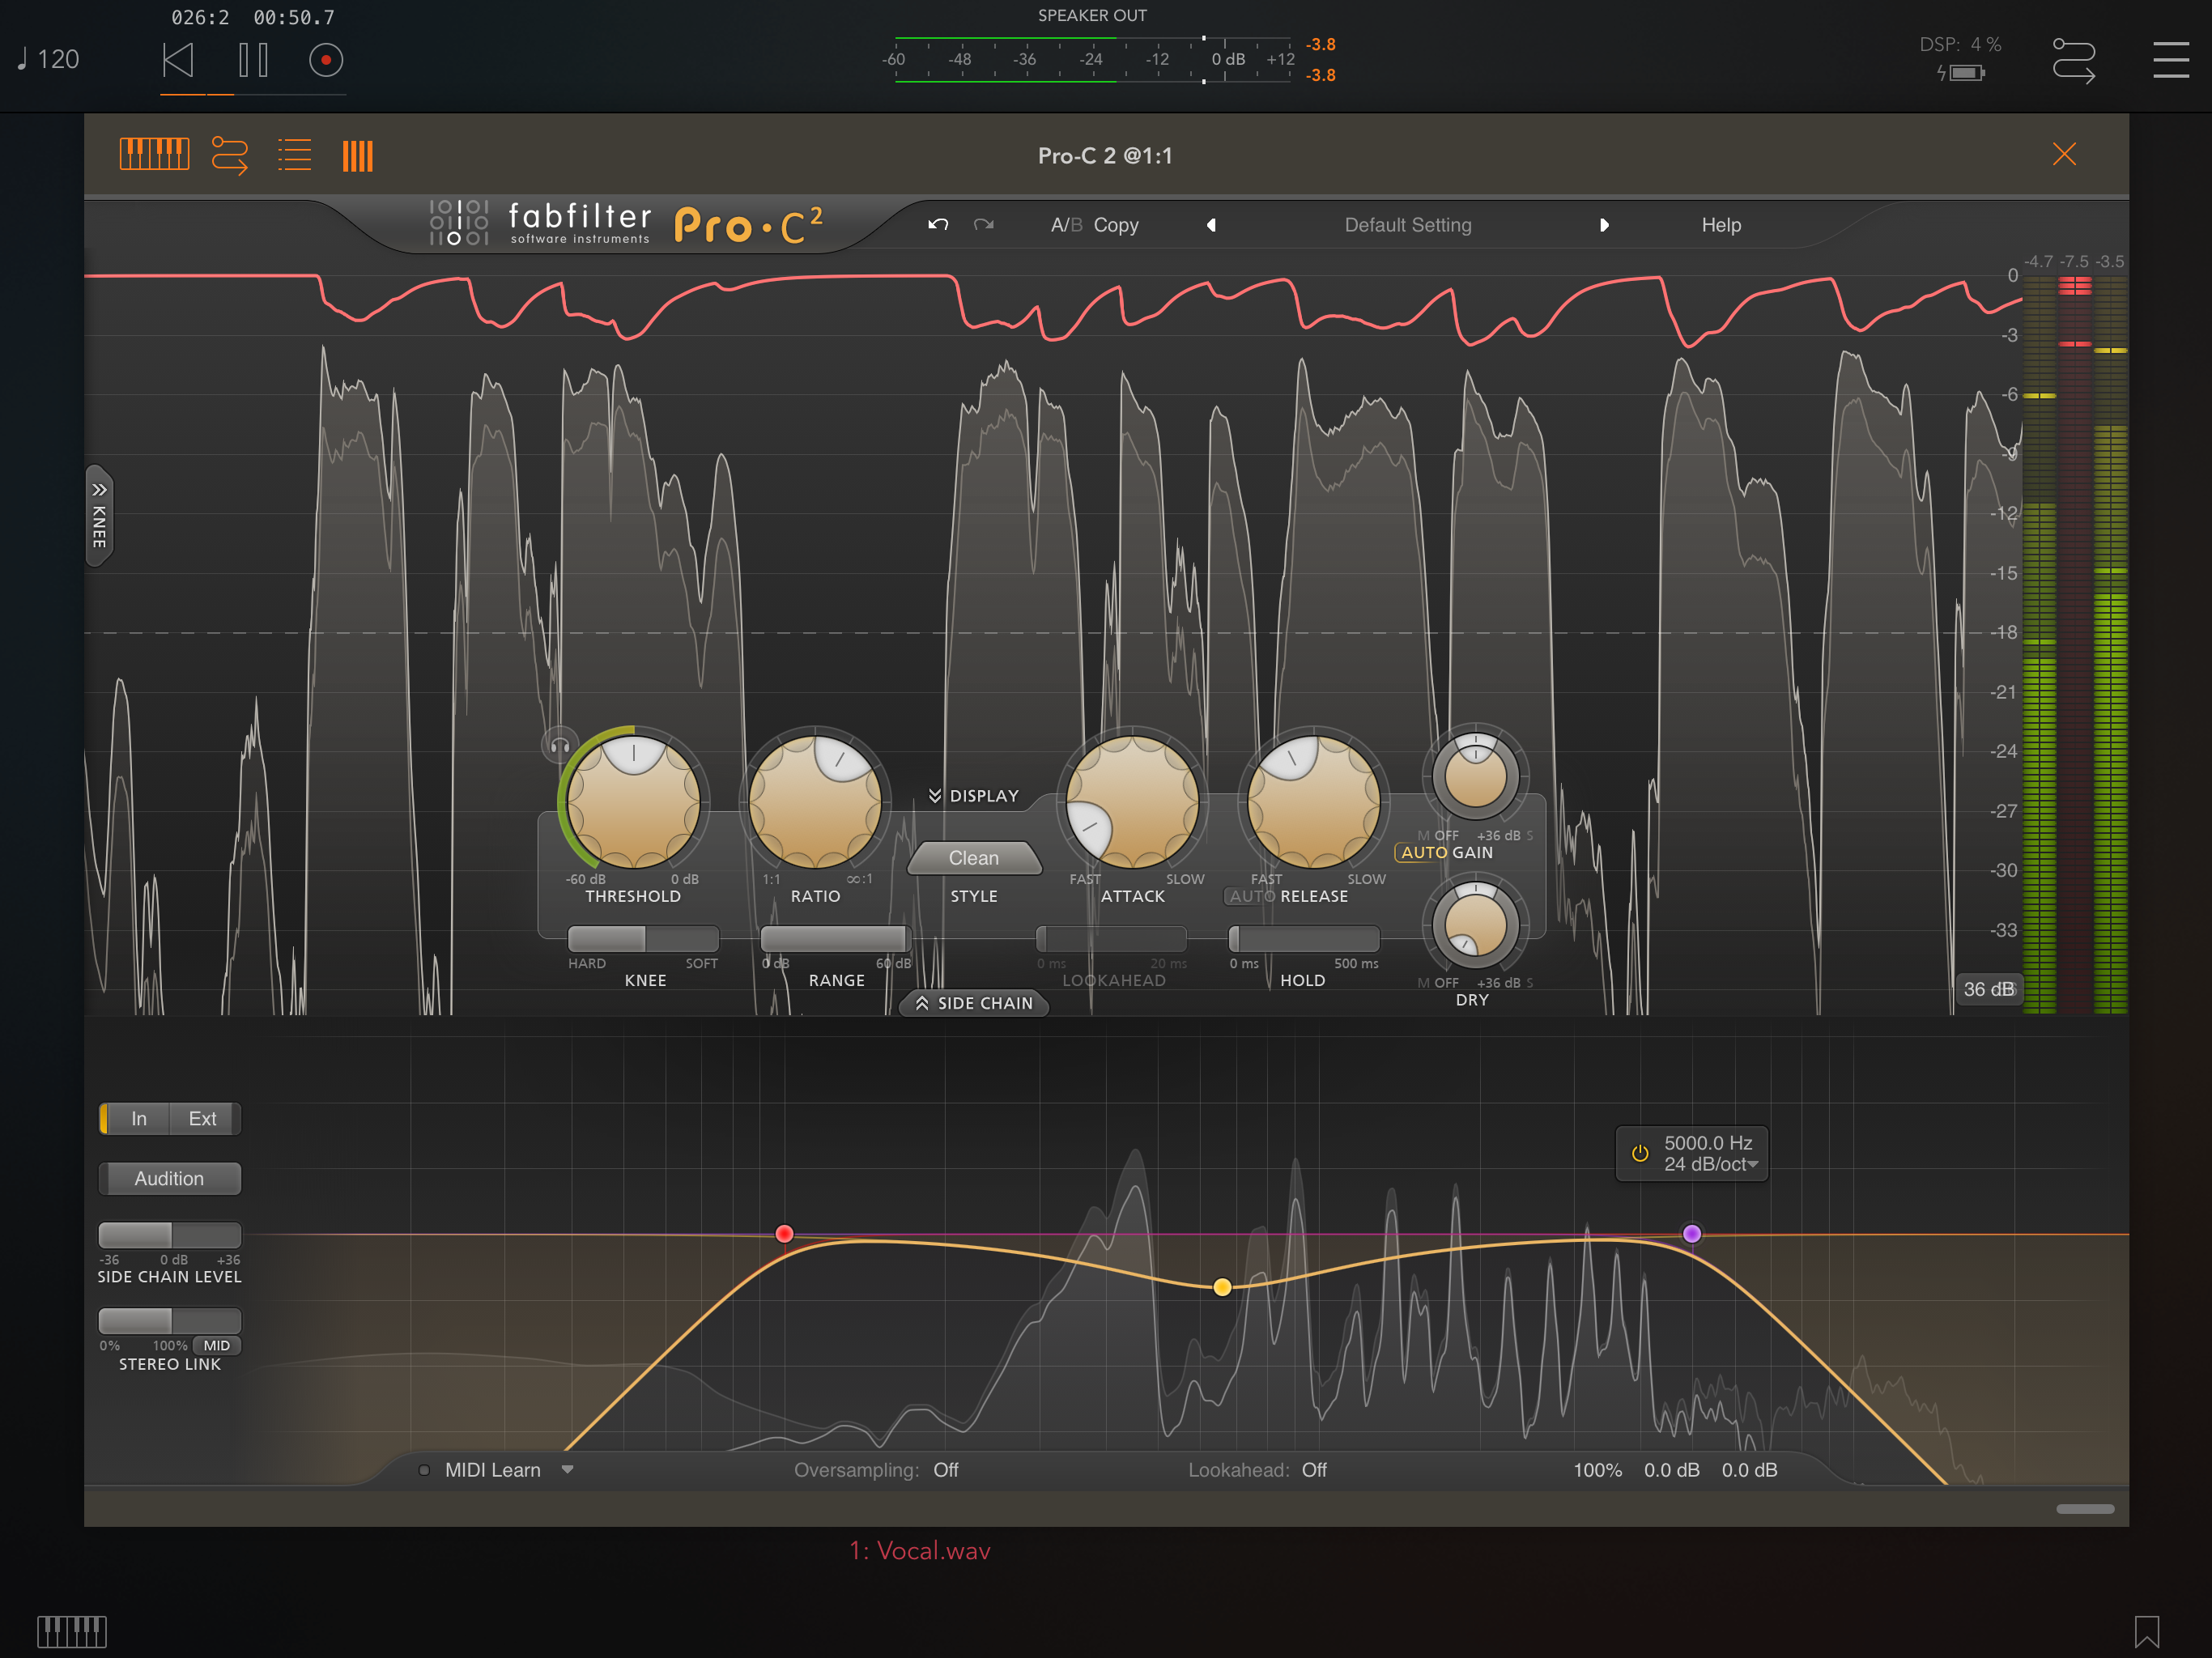Click the record button in transport
Screen dimensions: 2212x1658
point(325,60)
